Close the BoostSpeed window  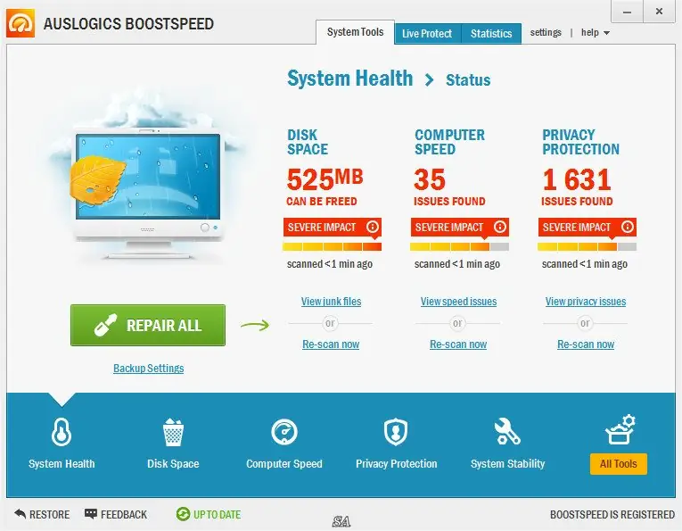(x=659, y=12)
